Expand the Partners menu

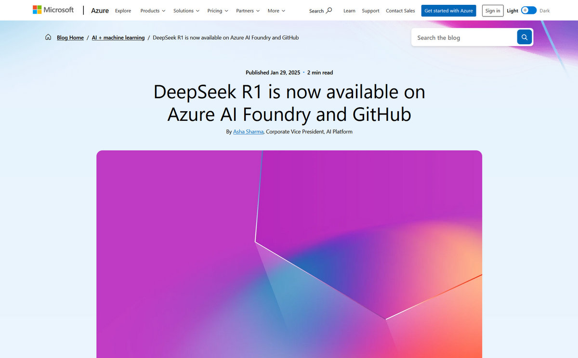(x=248, y=11)
